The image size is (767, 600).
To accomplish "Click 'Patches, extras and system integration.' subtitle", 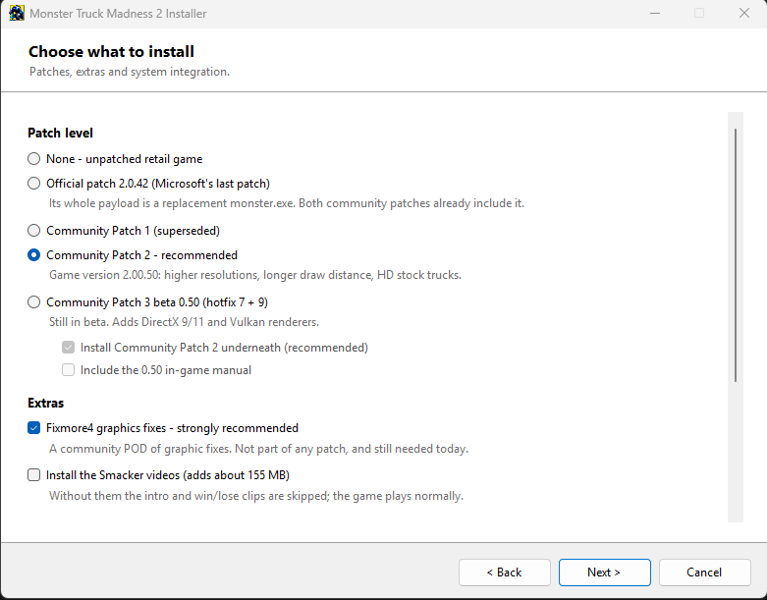I will click(129, 72).
